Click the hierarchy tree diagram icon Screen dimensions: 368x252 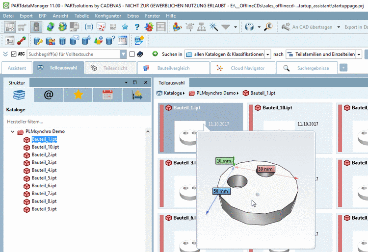[x=202, y=27]
